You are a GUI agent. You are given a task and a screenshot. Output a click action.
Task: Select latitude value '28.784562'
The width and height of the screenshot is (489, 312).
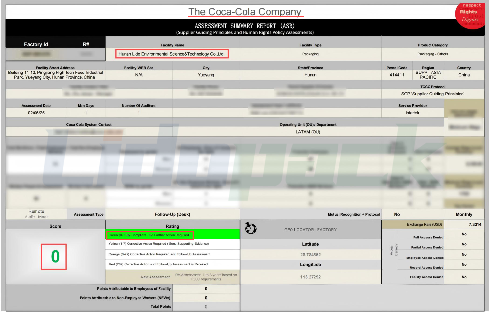coord(311,255)
